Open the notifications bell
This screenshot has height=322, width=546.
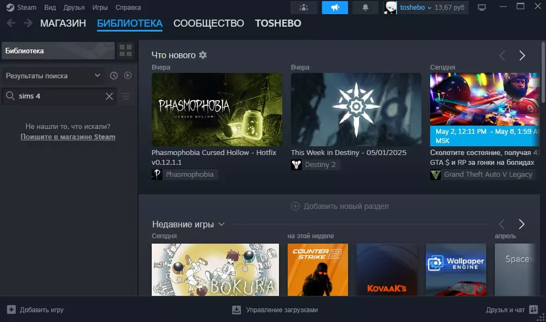point(365,7)
